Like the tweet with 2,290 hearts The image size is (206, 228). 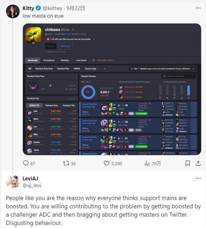[107, 163]
